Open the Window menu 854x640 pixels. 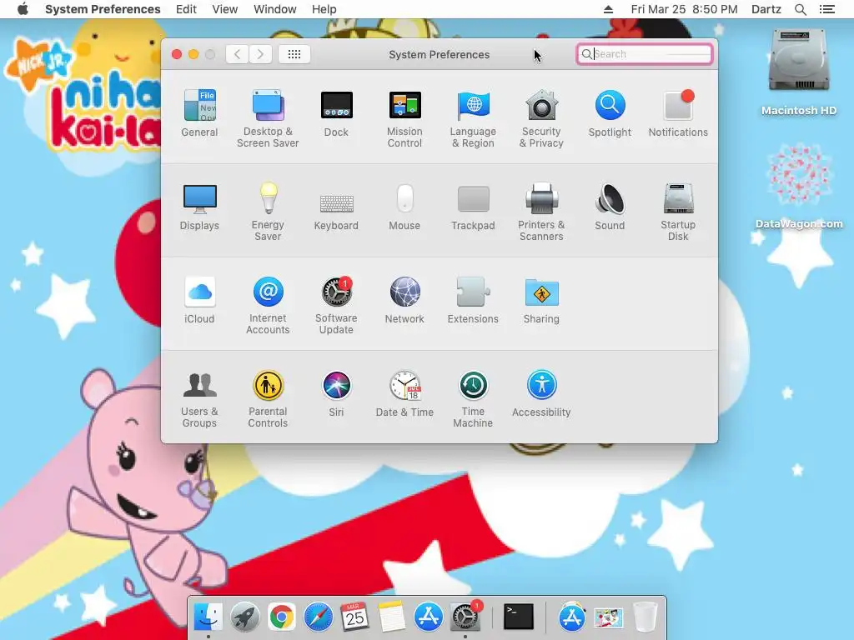pos(275,9)
